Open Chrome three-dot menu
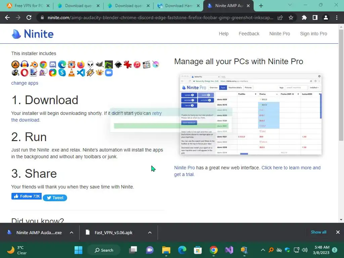Viewport: 344px width, 258px height. [x=337, y=17]
